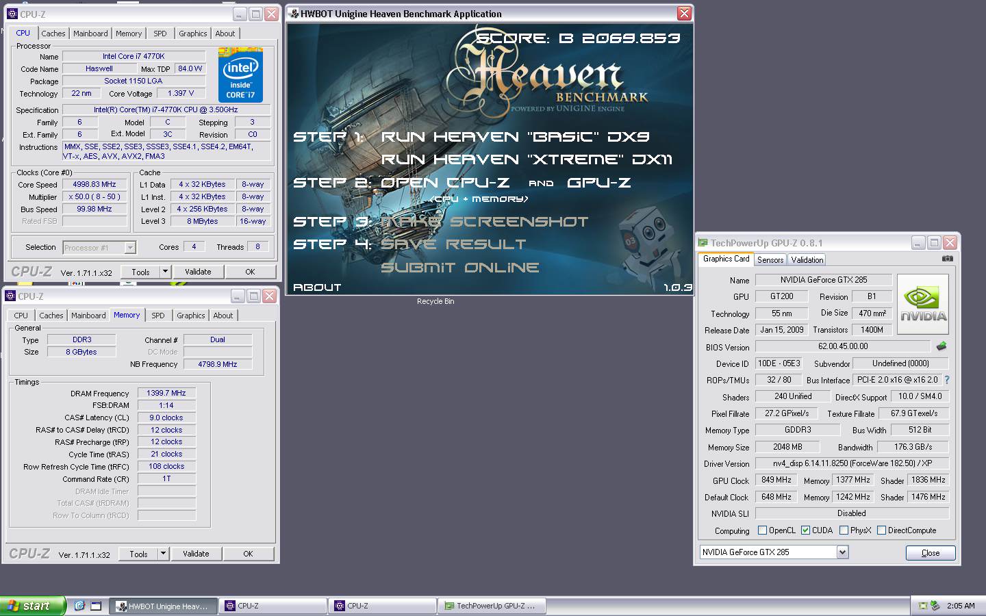Switch to Caches tab in top CPU-Z

coord(53,34)
